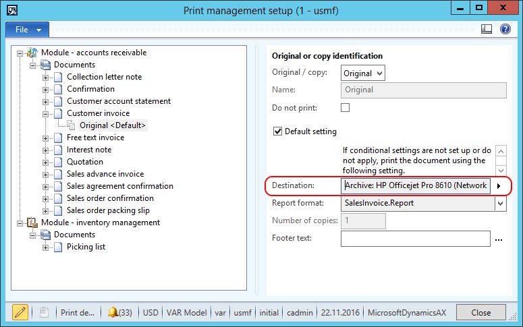The height and width of the screenshot is (327, 523).
Task: Open the Report format dropdown arrow
Action: tap(500, 204)
